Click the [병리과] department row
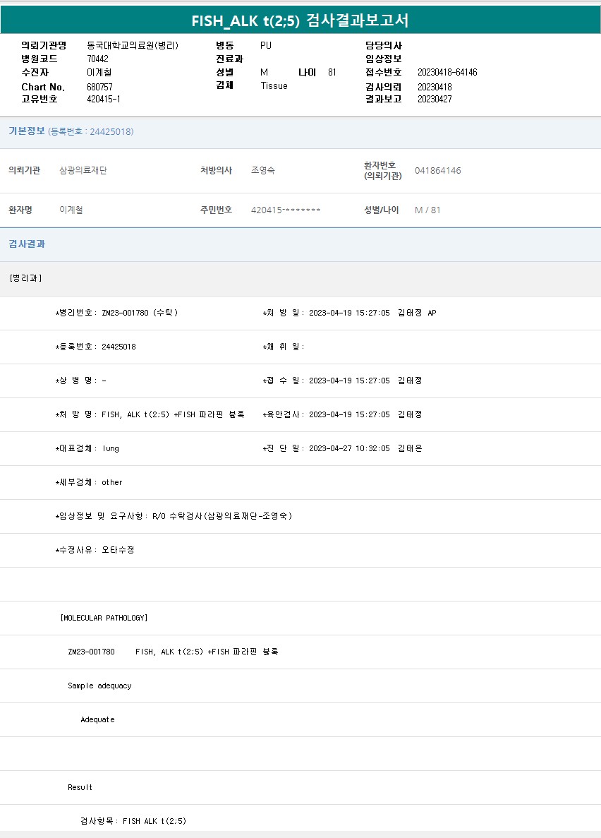Viewport: 601px width, 838px height. [26, 278]
